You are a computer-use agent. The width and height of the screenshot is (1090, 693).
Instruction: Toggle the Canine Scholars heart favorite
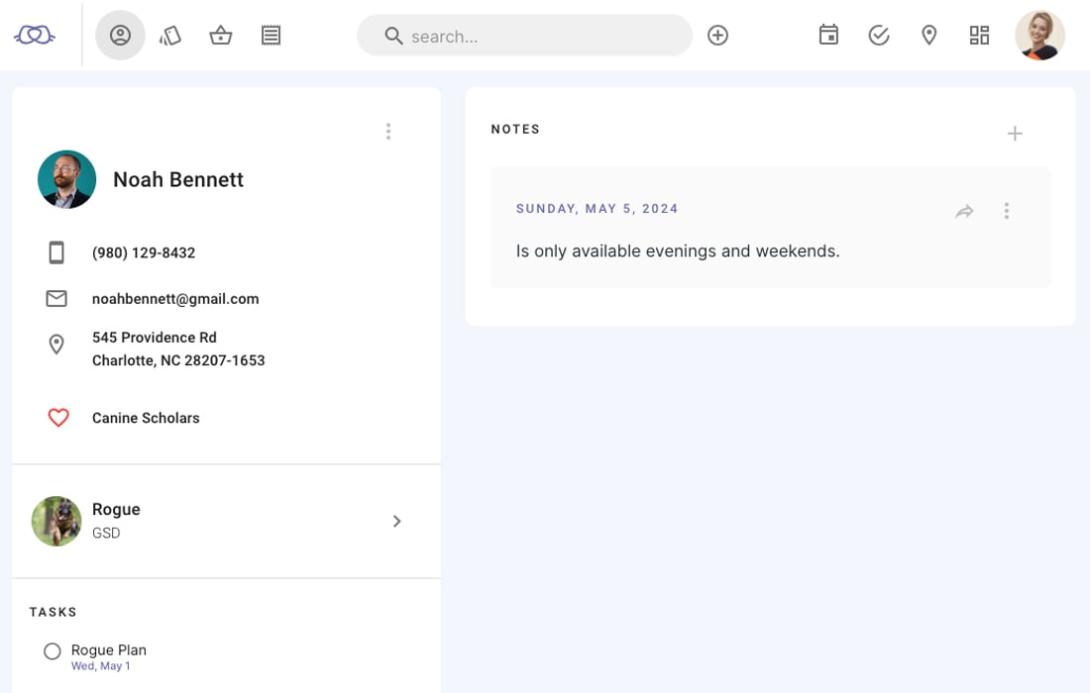pos(58,418)
